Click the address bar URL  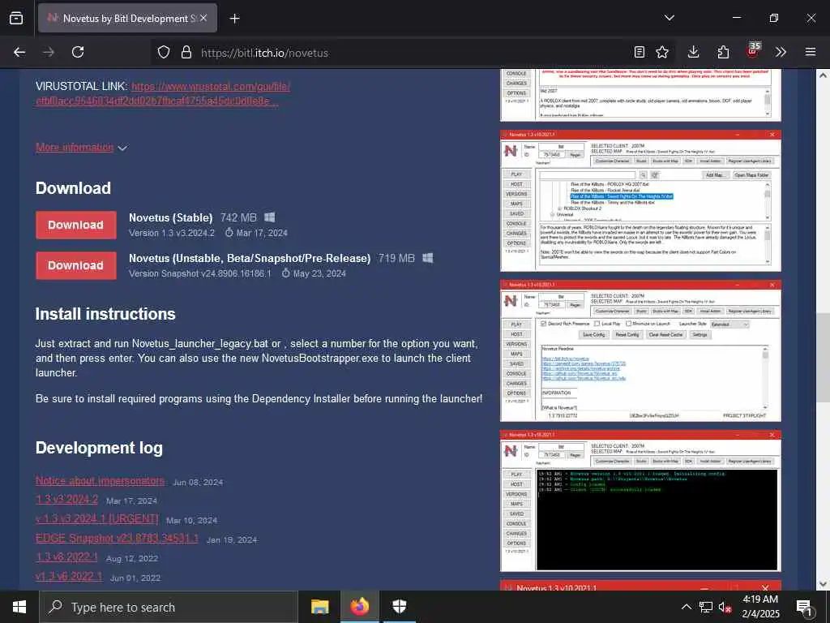264,53
